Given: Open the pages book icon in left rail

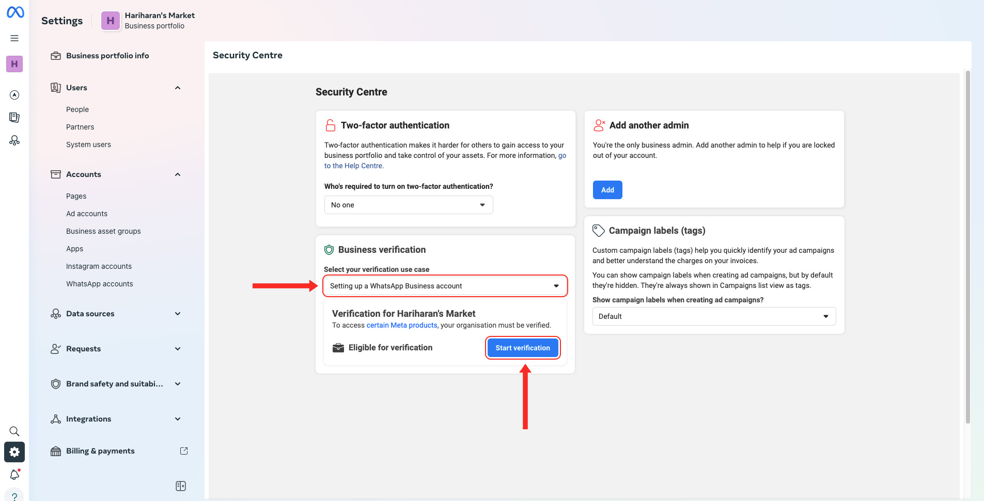Looking at the screenshot, I should point(14,118).
